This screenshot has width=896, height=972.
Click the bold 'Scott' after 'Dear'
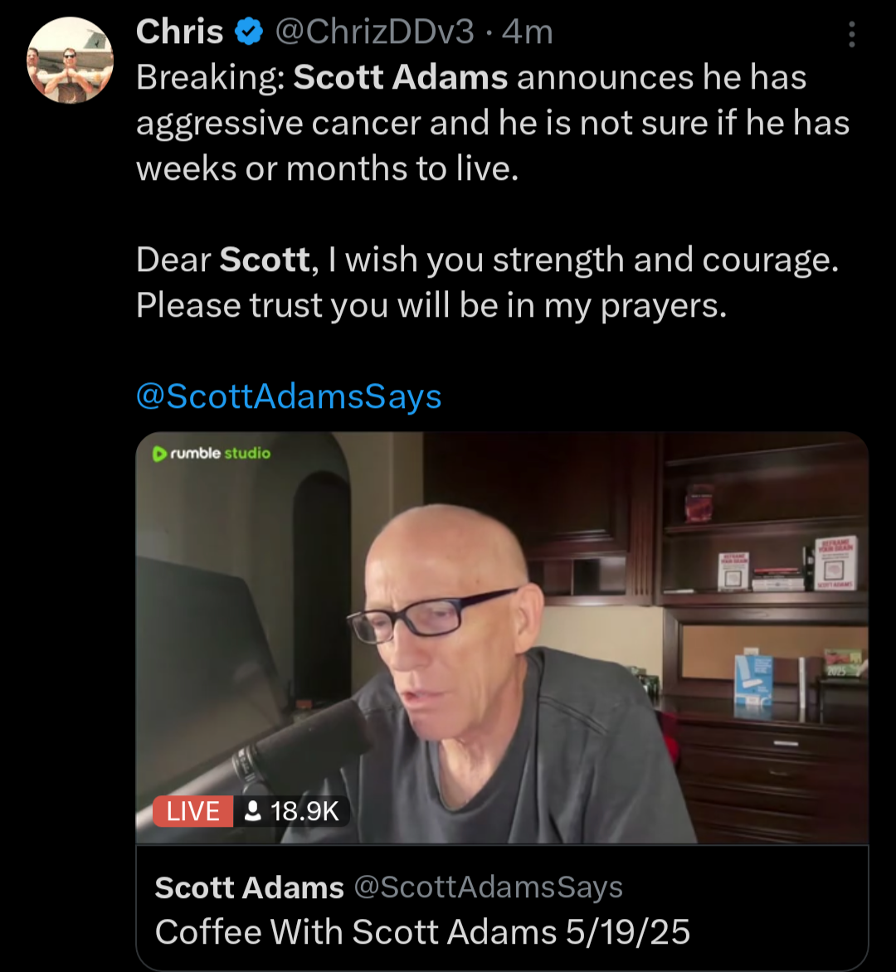tap(265, 259)
